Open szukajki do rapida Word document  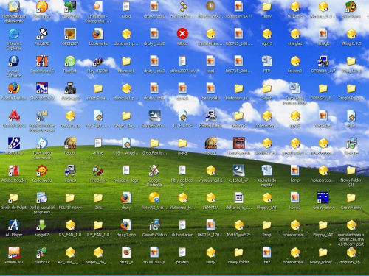267,170
